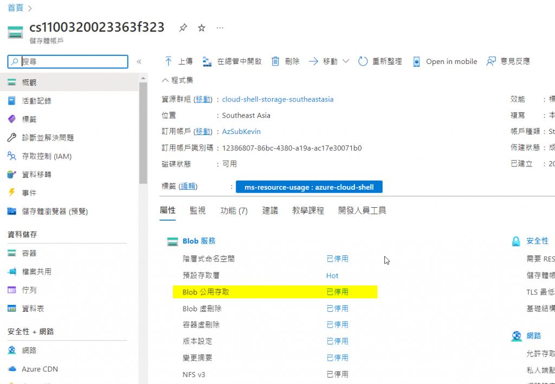Open Events (事件) in sidebar
Image resolution: width=555 pixels, height=384 pixels.
[x=69, y=193]
